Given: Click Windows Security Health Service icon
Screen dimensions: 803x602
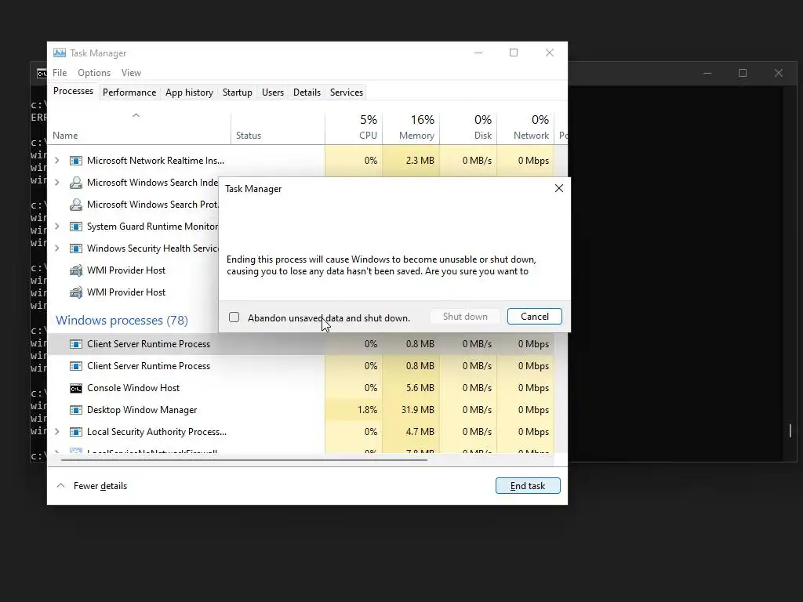Looking at the screenshot, I should pos(76,248).
